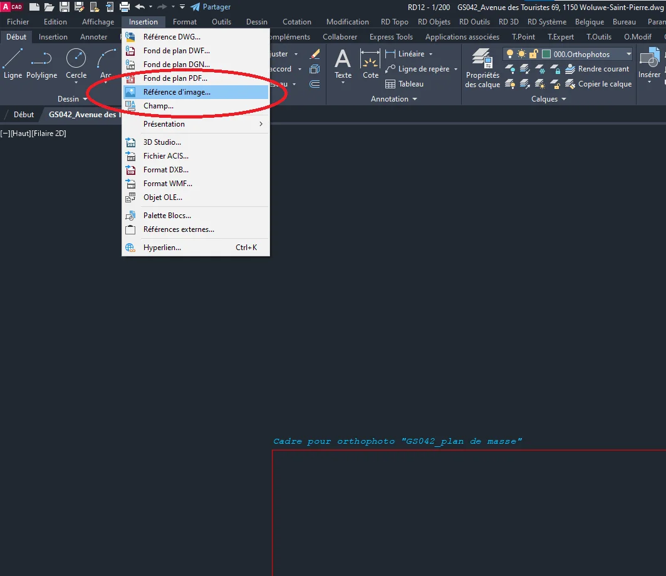Select the Polyligne tool
Image resolution: width=666 pixels, height=576 pixels.
[x=41, y=64]
